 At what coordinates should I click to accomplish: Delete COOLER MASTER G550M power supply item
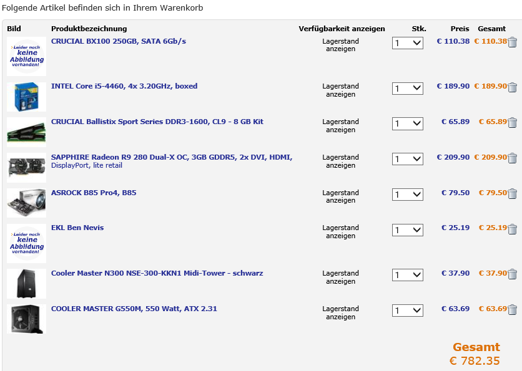coord(513,310)
